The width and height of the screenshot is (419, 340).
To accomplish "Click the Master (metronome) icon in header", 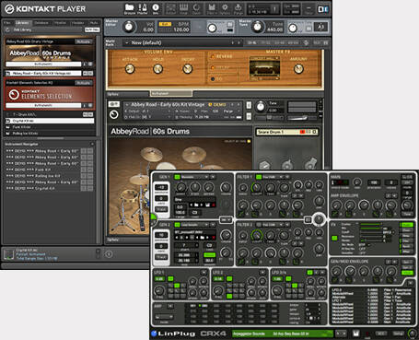I will pyautogui.click(x=143, y=8).
